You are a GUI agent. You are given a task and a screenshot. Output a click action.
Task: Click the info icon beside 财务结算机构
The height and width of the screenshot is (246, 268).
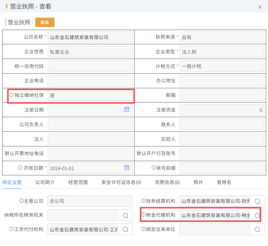coord(143,201)
